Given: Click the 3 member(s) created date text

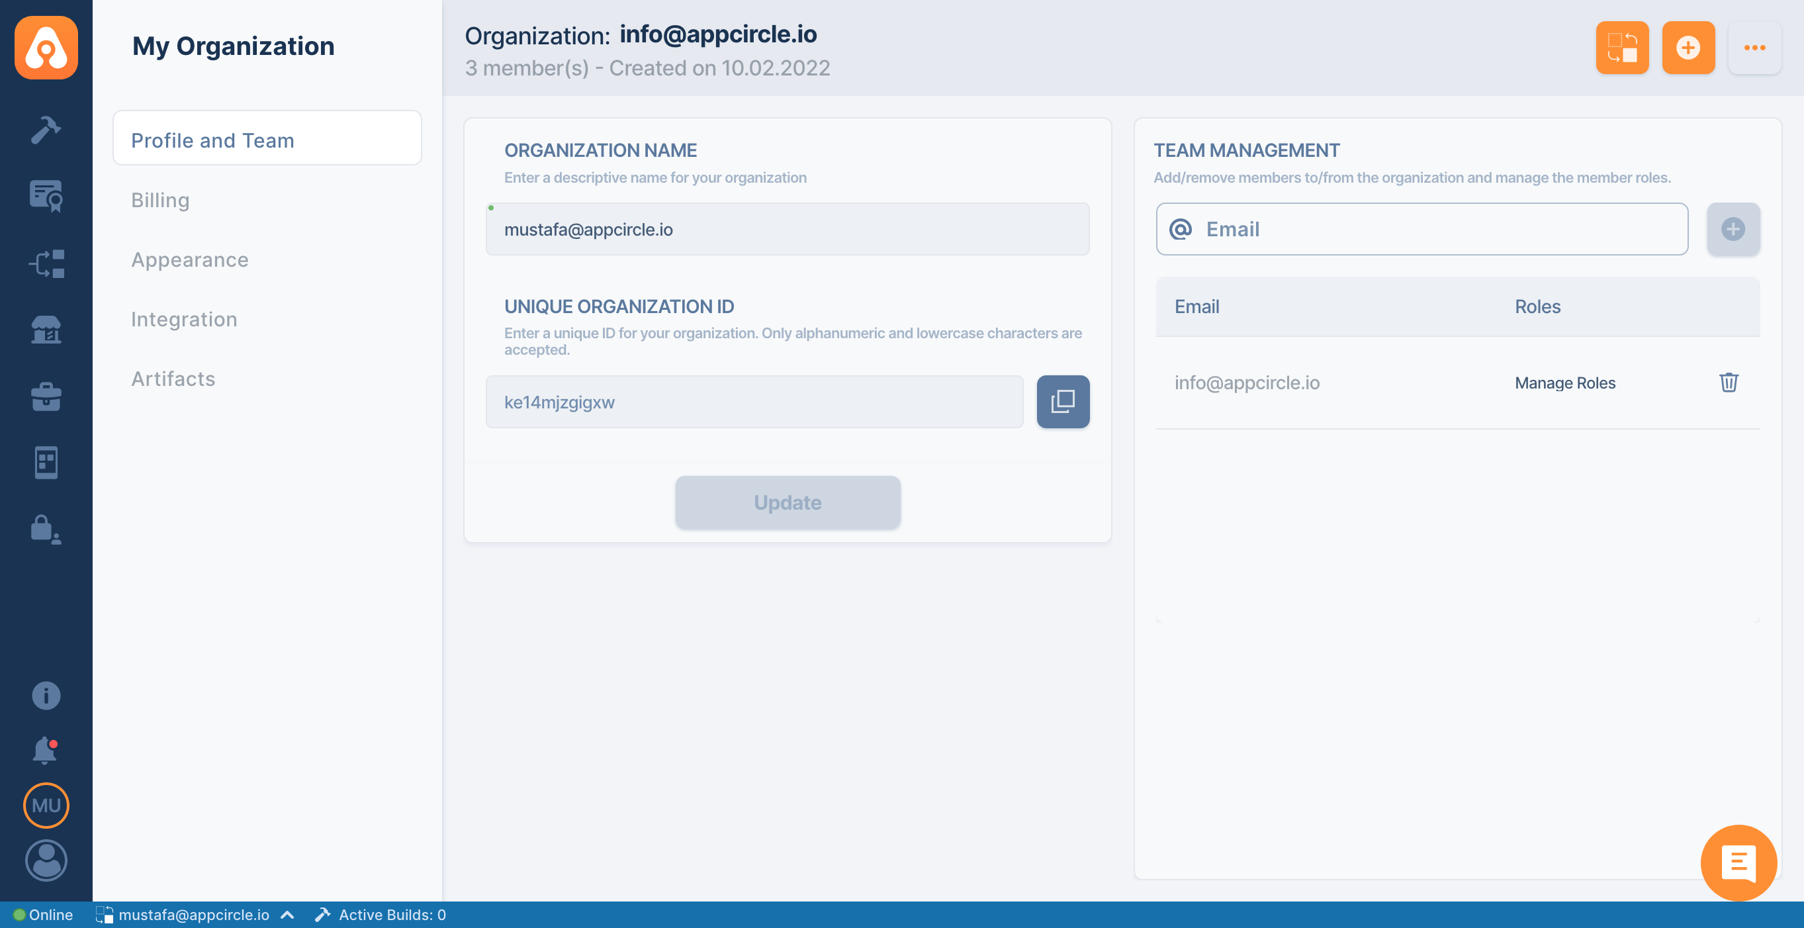Looking at the screenshot, I should (647, 68).
